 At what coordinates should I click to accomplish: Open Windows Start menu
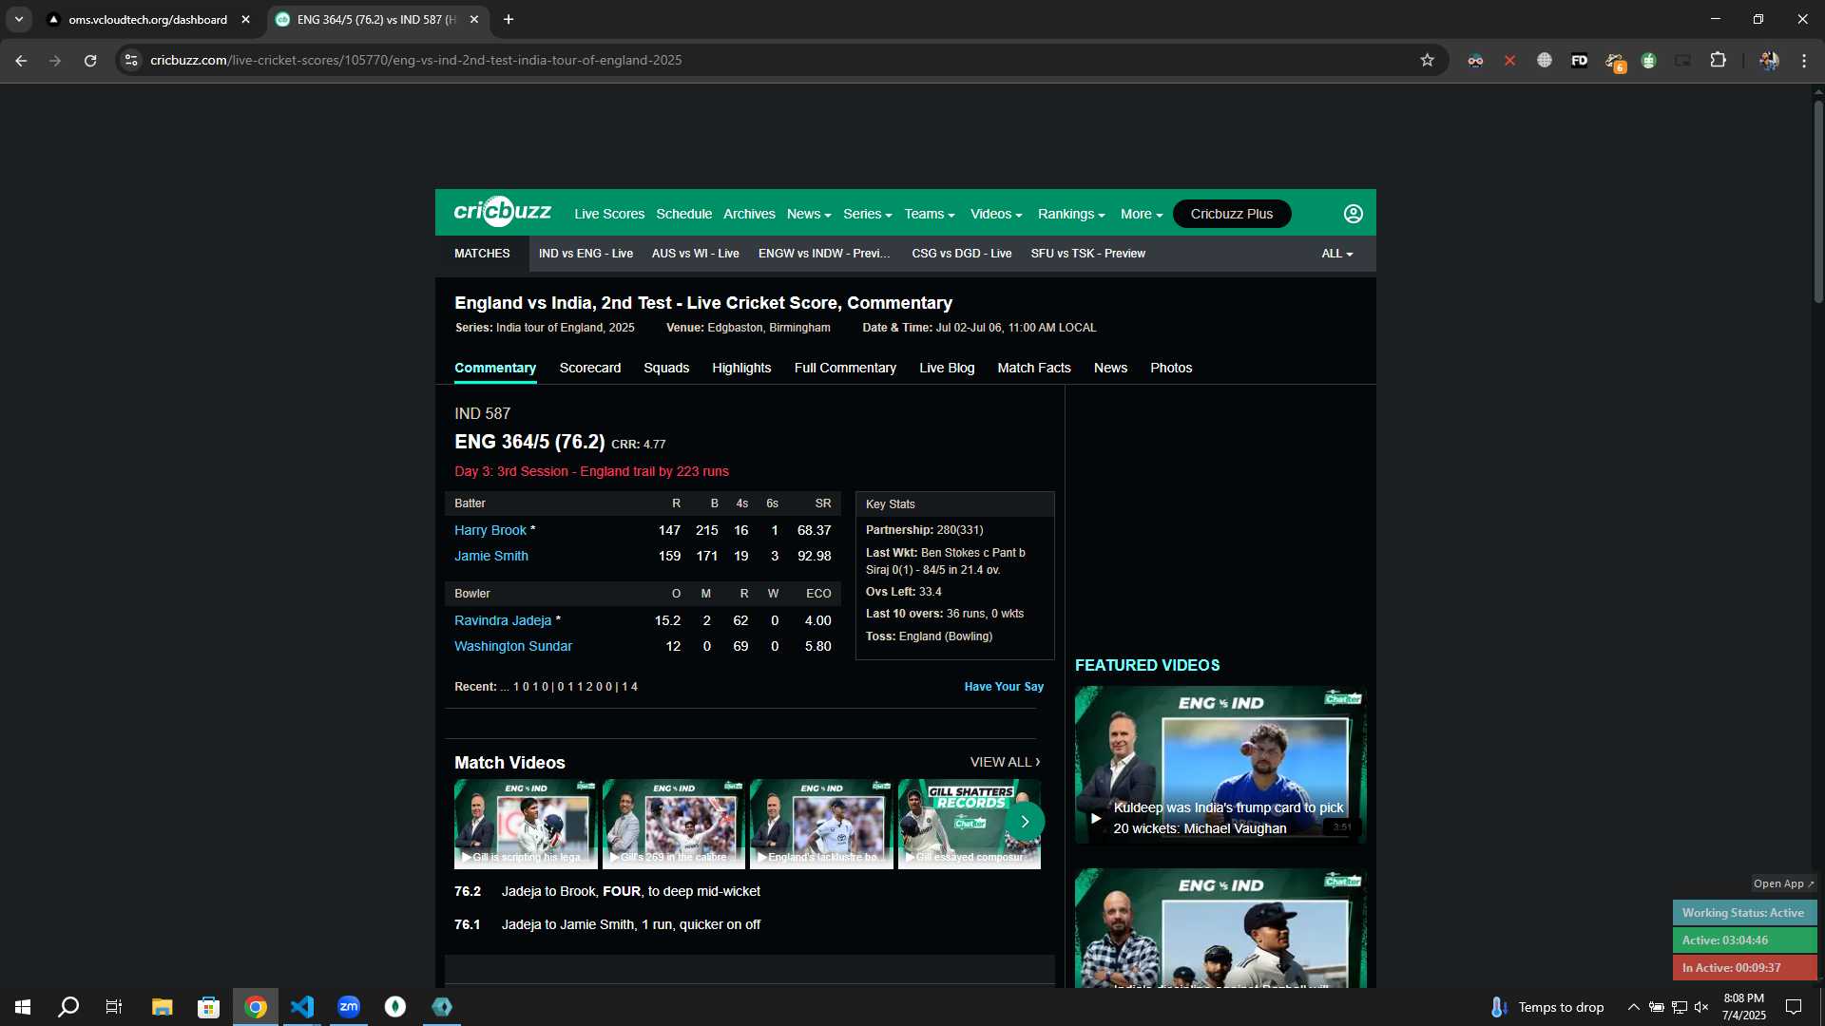tap(23, 1007)
